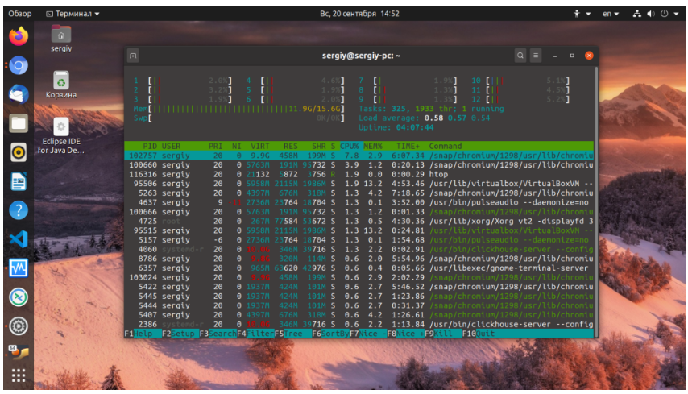The image size is (688, 394).
Task: Click F3 Search in htop footer
Action: click(218, 334)
